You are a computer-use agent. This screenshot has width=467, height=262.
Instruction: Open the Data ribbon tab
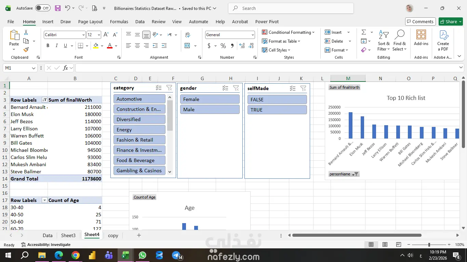140,21
